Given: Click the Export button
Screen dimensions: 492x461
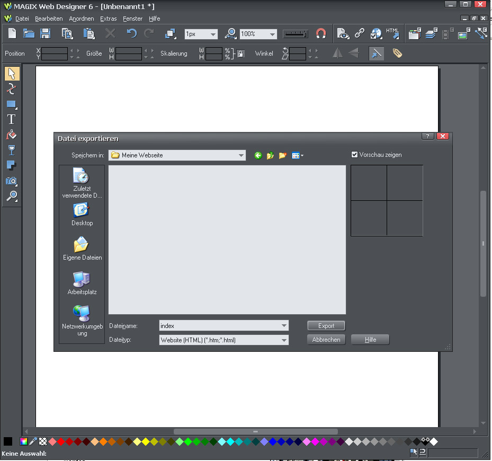Looking at the screenshot, I should [326, 326].
